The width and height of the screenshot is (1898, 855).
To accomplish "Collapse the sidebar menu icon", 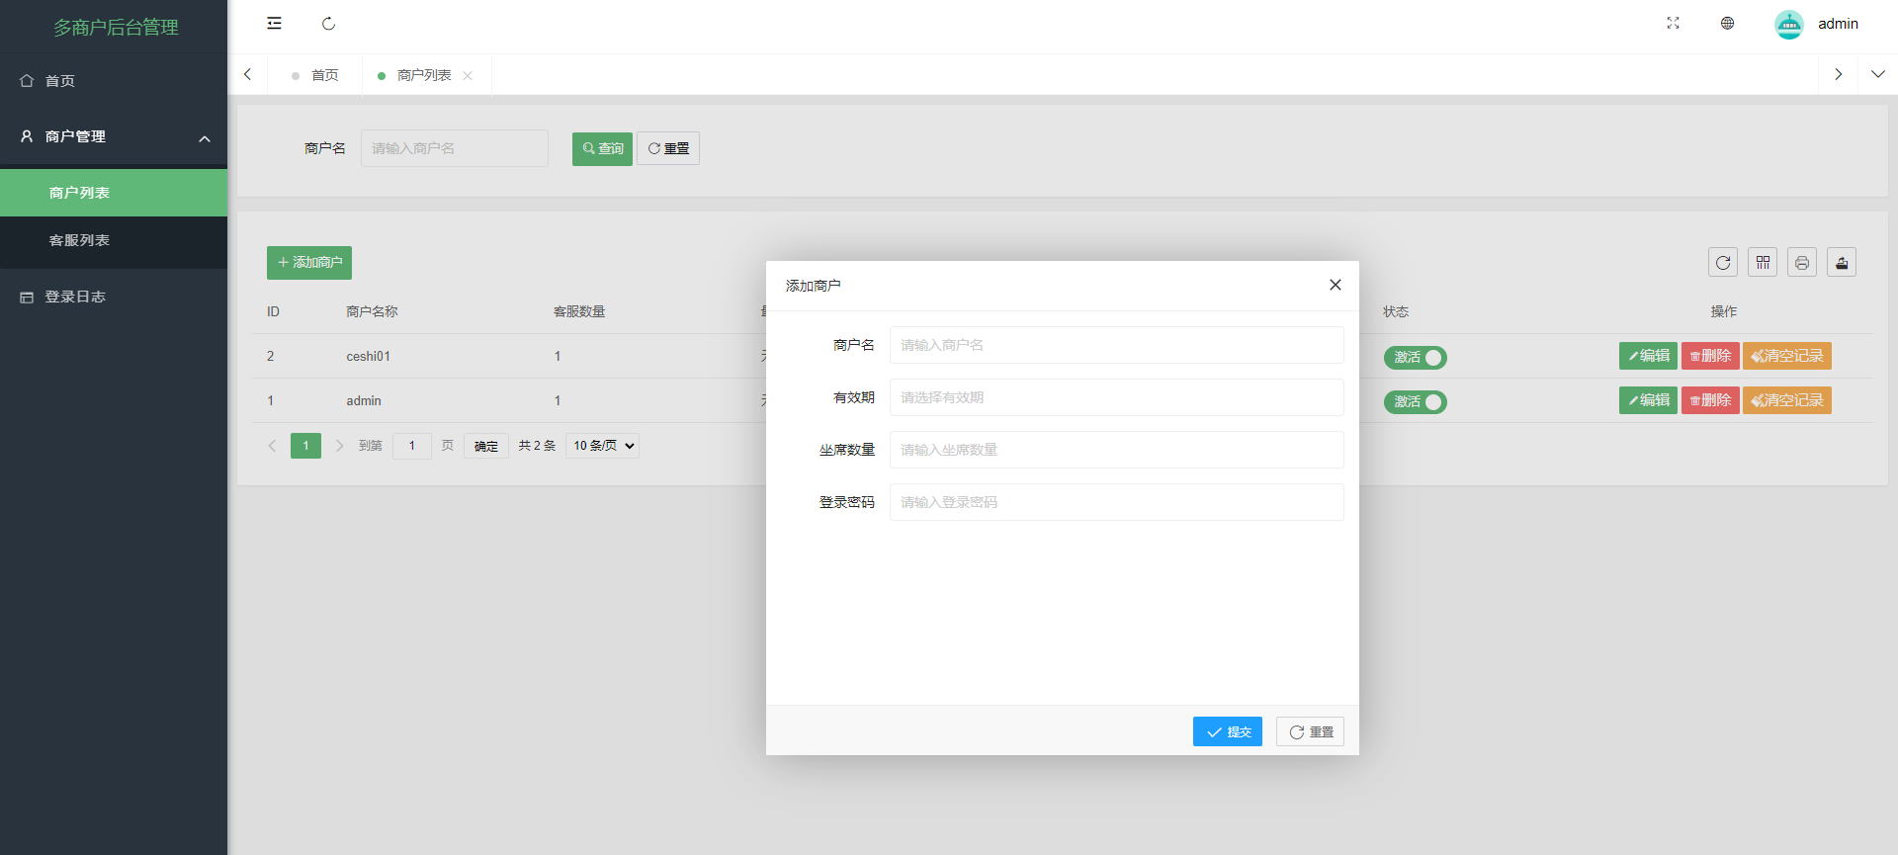I will click(x=274, y=24).
